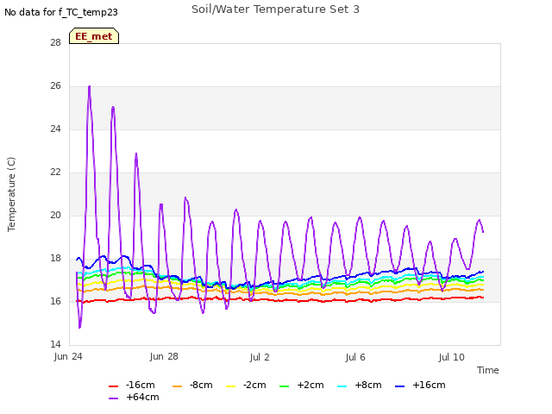Toggle the +16cm legend entry
Viewport: 552px width, 414px height.
coord(420,386)
